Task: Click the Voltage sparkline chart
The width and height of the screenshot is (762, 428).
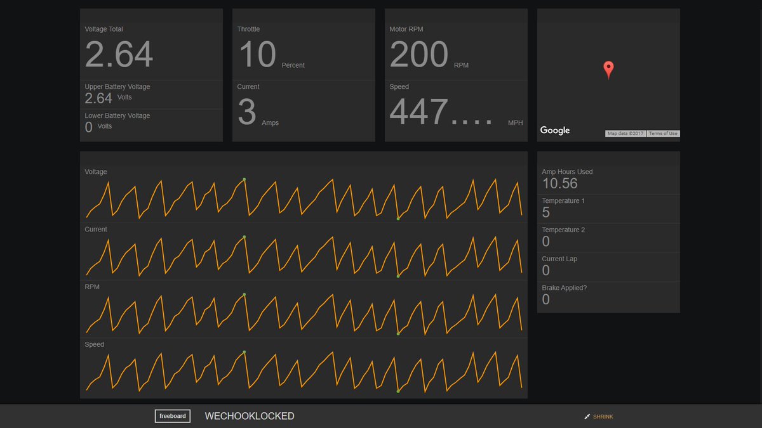Action: (304, 198)
